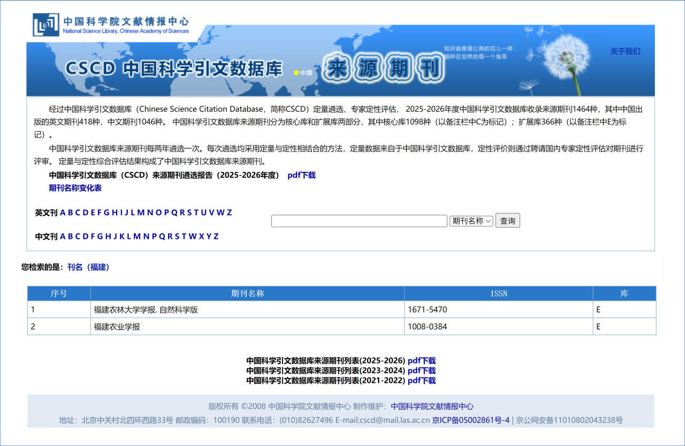685x446 pixels.
Task: Click the 库 column header
Action: point(625,293)
